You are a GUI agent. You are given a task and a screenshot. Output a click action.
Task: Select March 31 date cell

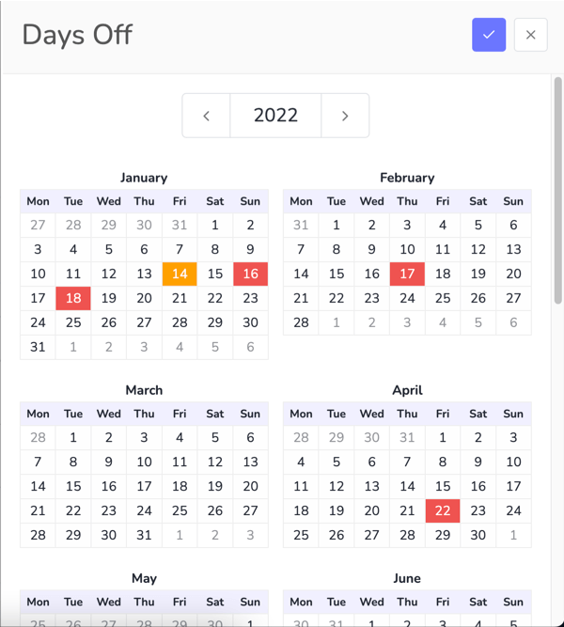click(x=144, y=535)
